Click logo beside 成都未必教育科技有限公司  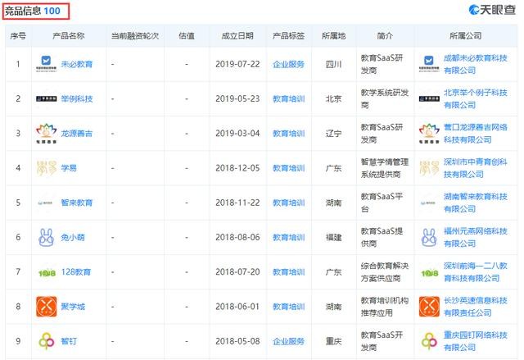[429, 64]
